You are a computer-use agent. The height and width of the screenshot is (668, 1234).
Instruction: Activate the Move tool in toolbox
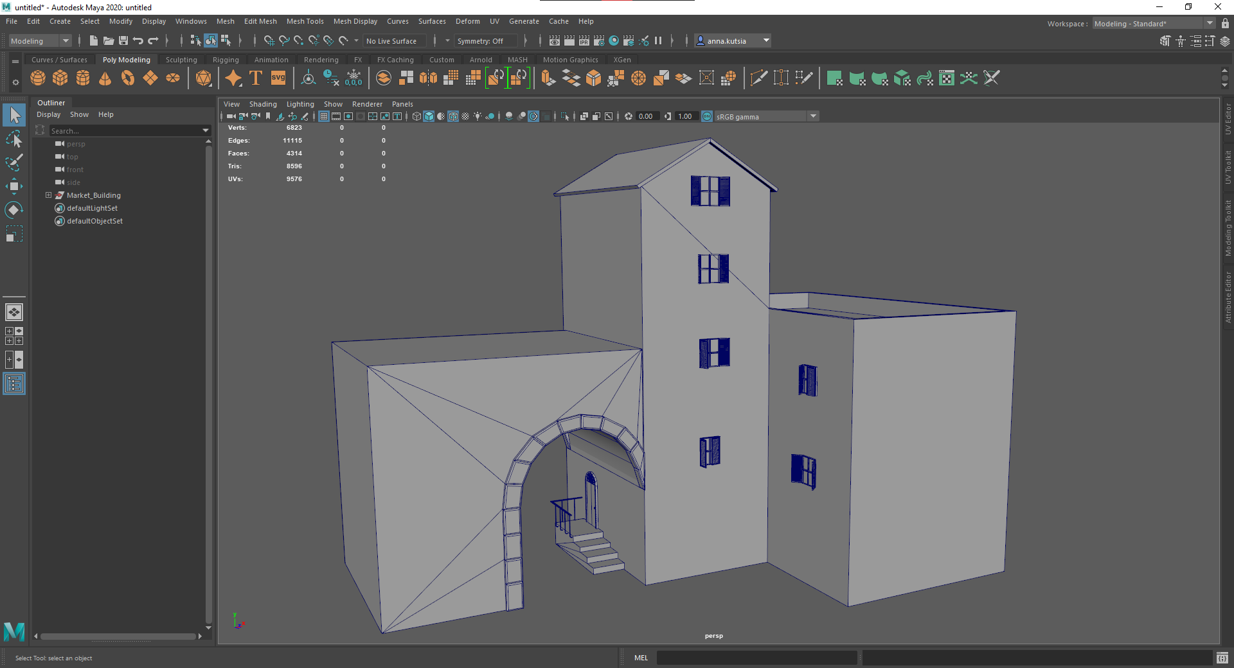[14, 186]
